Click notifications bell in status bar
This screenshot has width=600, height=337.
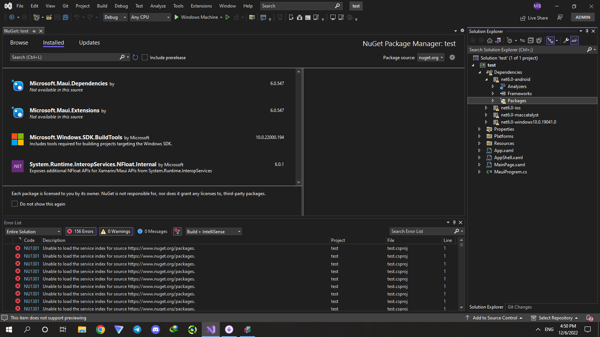(x=589, y=318)
